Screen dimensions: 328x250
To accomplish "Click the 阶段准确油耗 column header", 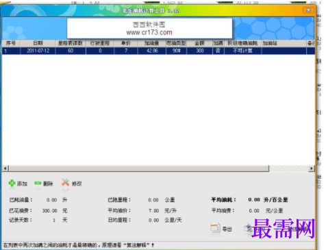I will pos(242,43).
